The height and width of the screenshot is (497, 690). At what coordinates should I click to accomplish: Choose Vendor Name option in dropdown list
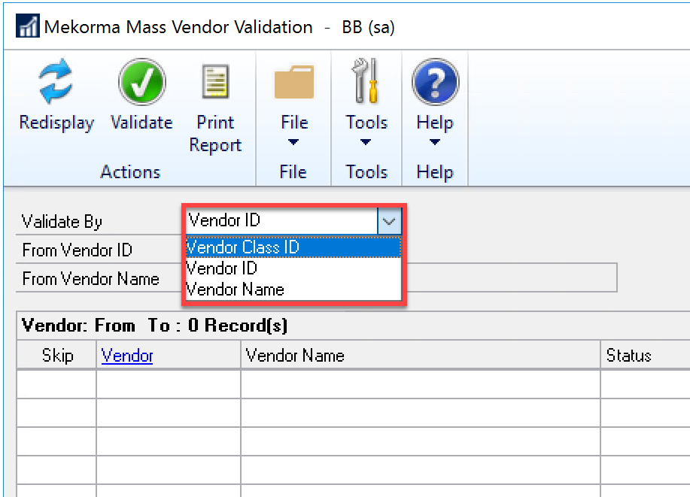[293, 289]
